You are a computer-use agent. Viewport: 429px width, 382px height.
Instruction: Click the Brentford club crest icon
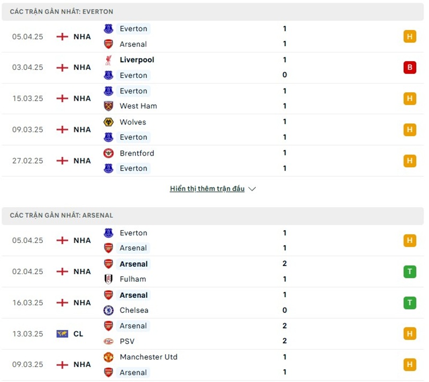click(x=108, y=153)
